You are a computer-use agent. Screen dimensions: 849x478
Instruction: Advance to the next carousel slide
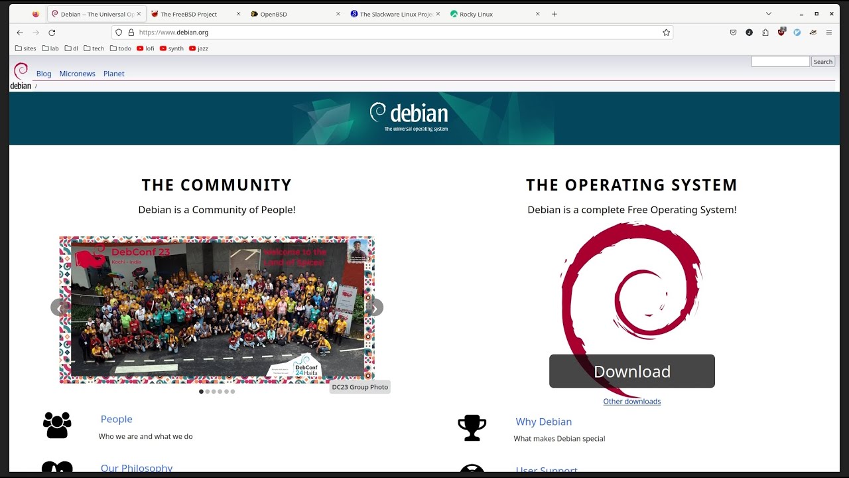(x=374, y=307)
